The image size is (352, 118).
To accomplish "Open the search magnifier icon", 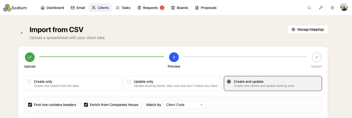I will tap(309, 8).
